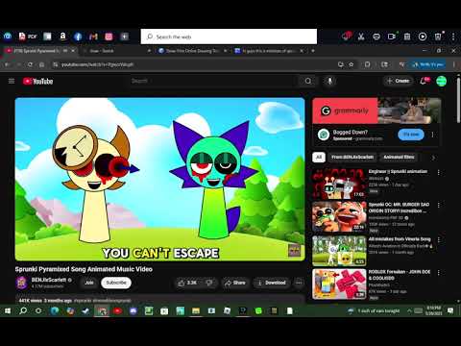Select the Animated films chip
461x346 pixels.
[399, 157]
